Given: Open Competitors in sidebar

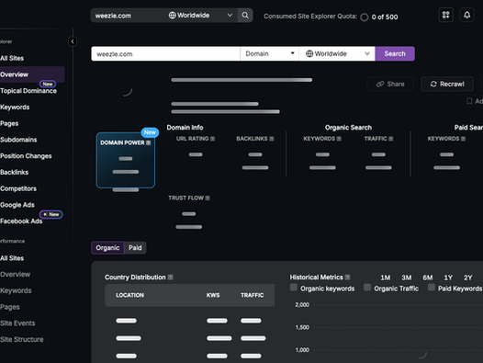Looking at the screenshot, I should point(18,188).
